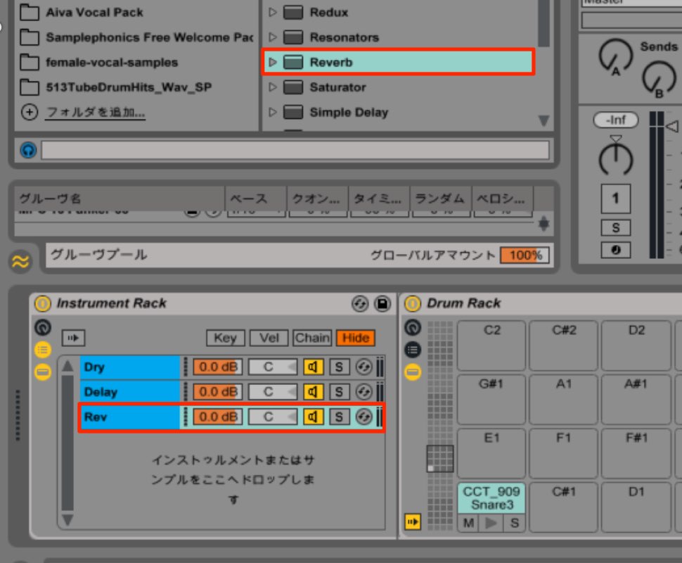This screenshot has width=682, height=563.
Task: Click the Hide zone editor button
Action: coord(355,338)
